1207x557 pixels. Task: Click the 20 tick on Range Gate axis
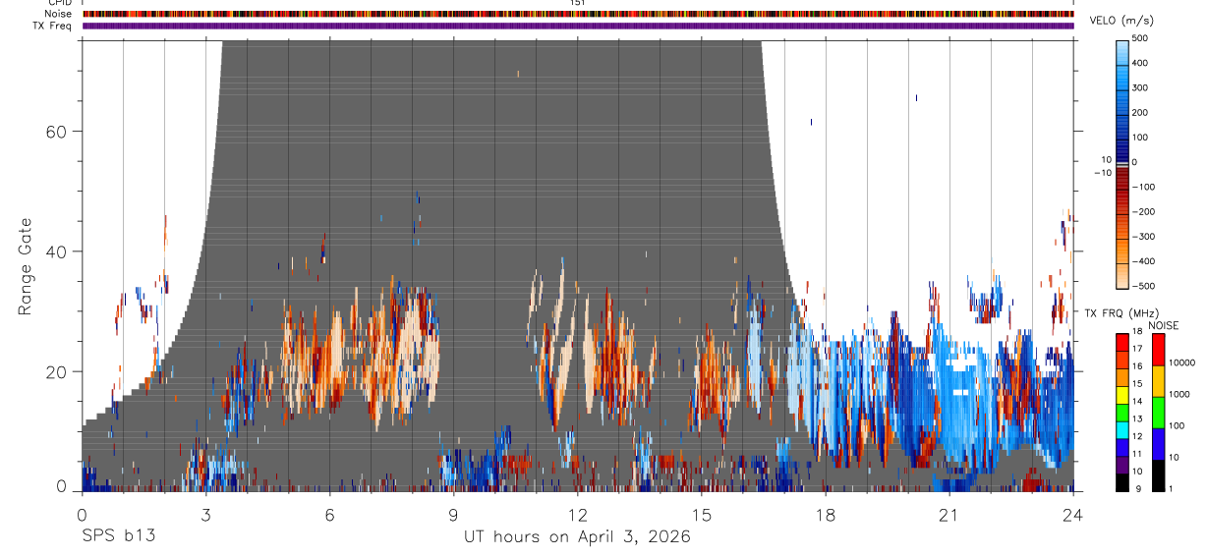click(x=55, y=371)
